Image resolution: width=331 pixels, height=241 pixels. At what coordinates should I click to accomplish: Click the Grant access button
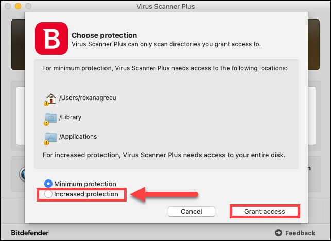[x=265, y=211]
